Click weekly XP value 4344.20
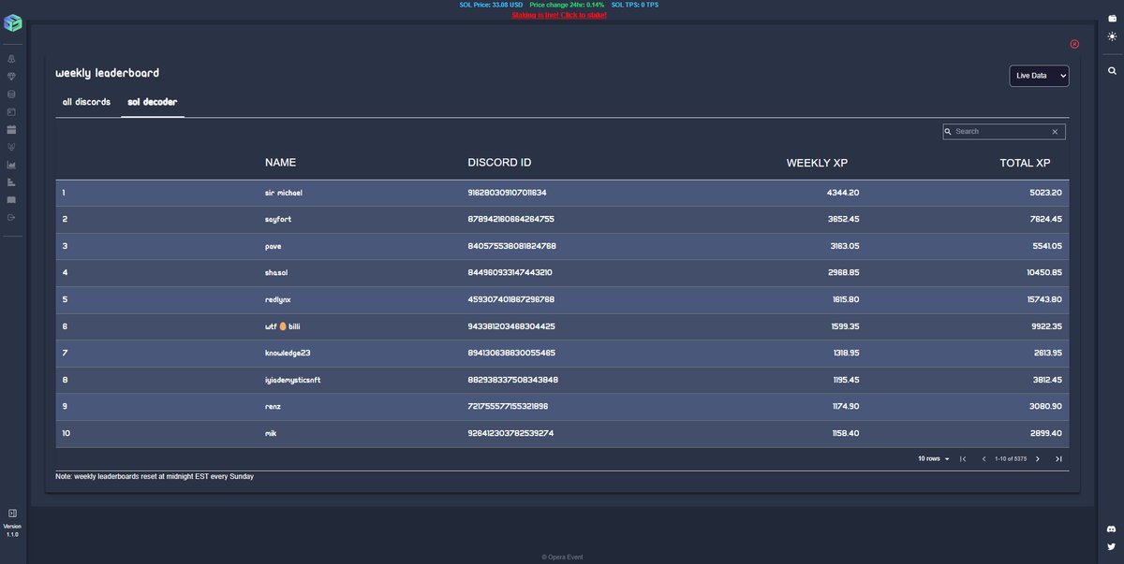 click(x=842, y=193)
